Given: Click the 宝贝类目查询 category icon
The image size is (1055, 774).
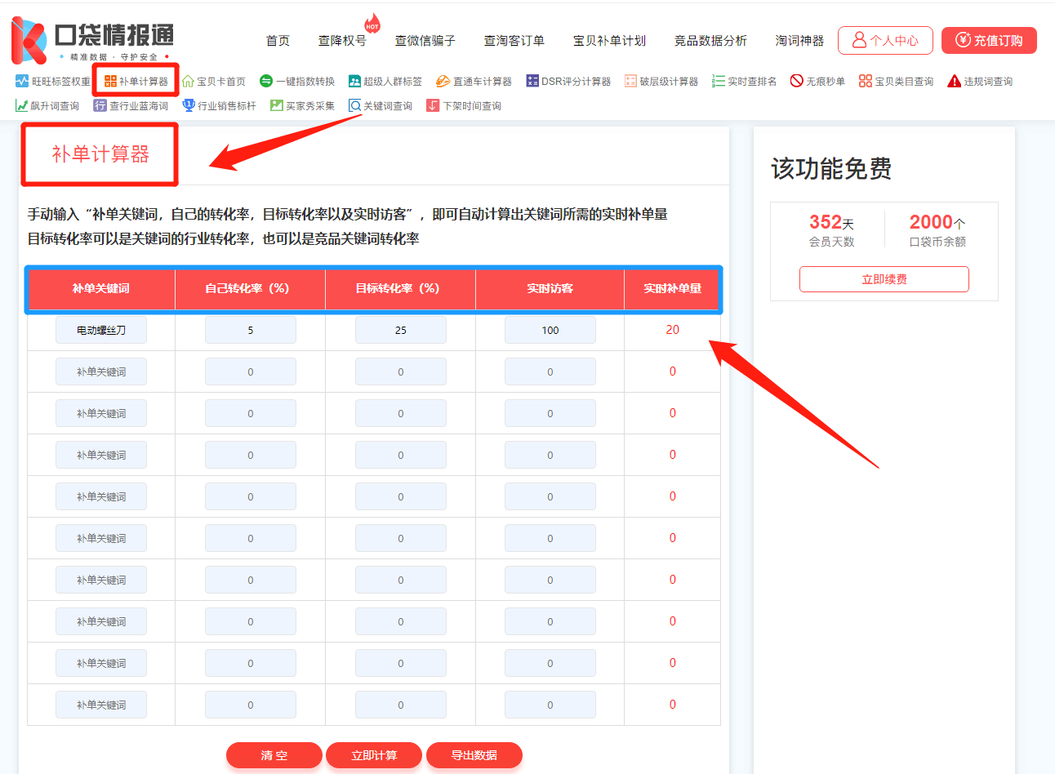Looking at the screenshot, I should pyautogui.click(x=866, y=81).
